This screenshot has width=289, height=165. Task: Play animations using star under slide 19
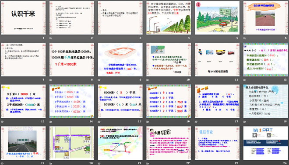(2, 163)
